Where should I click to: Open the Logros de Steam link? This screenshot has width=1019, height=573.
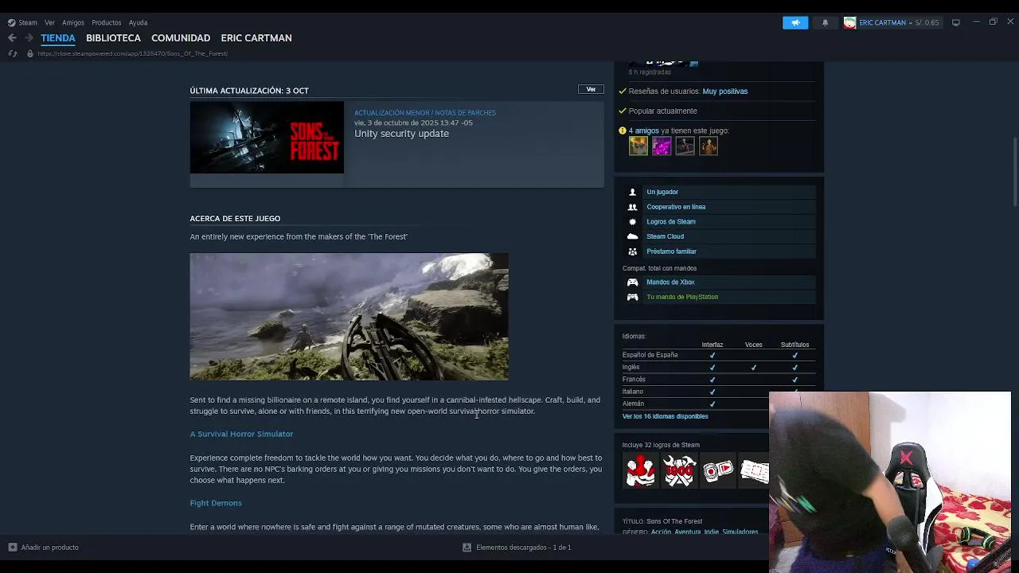(671, 222)
